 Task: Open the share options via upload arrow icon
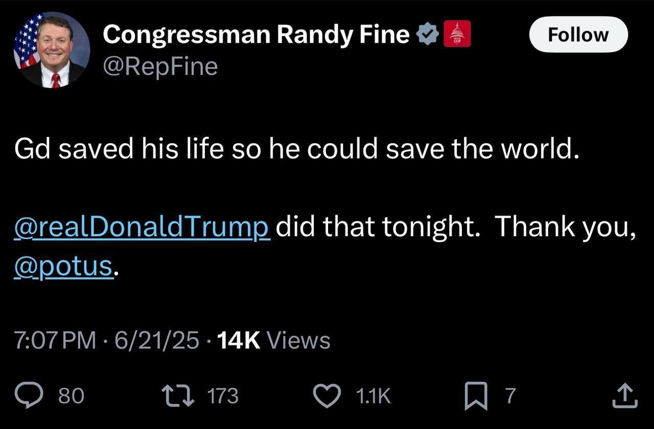[624, 396]
